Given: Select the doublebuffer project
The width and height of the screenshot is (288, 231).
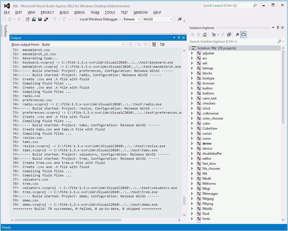Looking at the screenshot, I should [x=212, y=154].
